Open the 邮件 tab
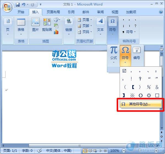Image resolution: width=165 pixels, height=154 pixels. click(x=86, y=12)
